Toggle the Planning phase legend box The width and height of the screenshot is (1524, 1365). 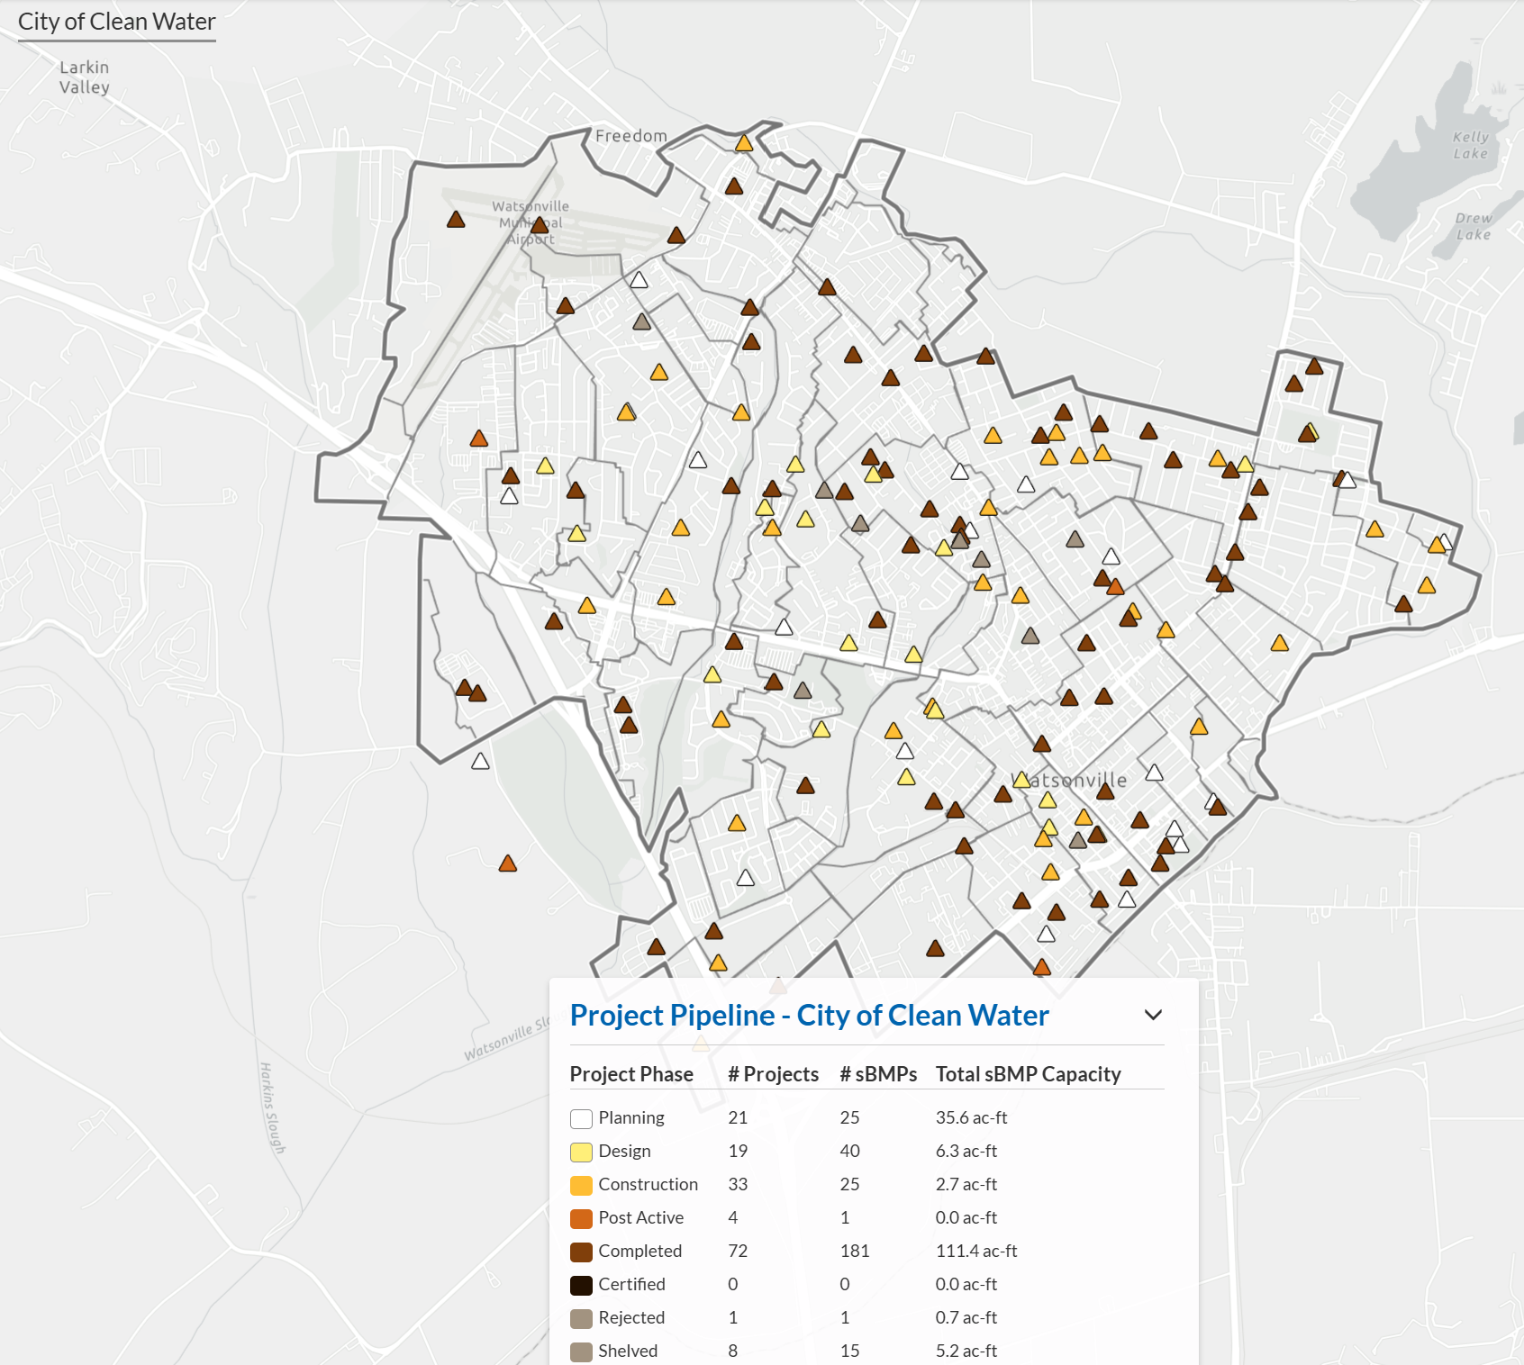pyautogui.click(x=581, y=1118)
